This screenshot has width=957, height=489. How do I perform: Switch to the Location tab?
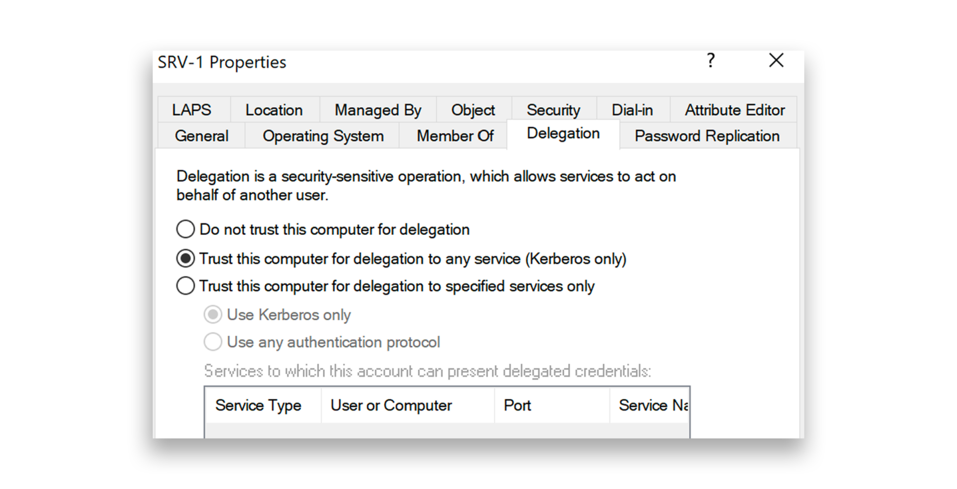point(274,110)
